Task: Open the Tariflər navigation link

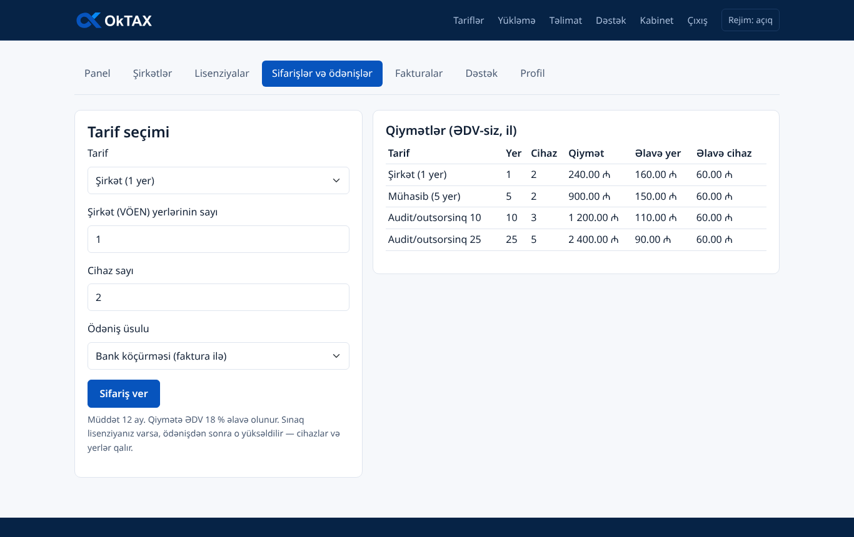Action: (x=469, y=21)
